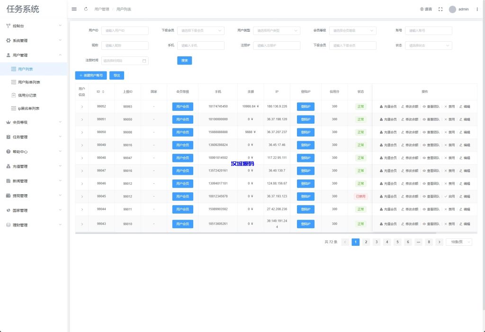Screen dimensions: 485x332
Task: Open the three-dot more options icon
Action: click(x=477, y=9)
